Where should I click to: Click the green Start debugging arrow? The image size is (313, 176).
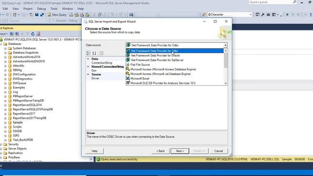(288, 15)
